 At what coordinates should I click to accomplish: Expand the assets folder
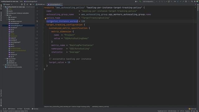(5, 11)
